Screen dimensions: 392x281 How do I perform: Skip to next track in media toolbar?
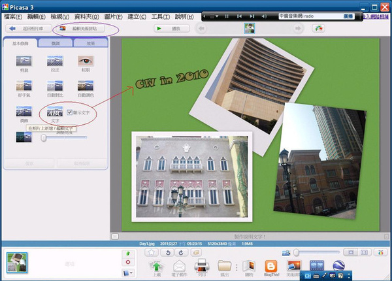pos(252,16)
